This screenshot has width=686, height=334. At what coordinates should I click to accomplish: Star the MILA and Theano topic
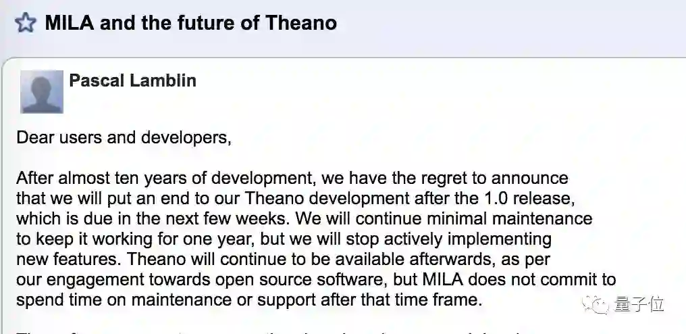click(24, 24)
